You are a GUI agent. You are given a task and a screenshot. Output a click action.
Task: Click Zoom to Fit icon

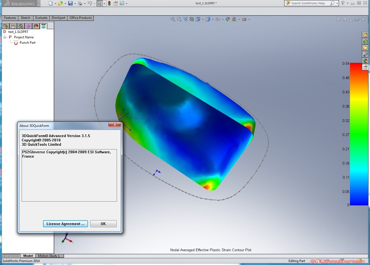[173, 19]
